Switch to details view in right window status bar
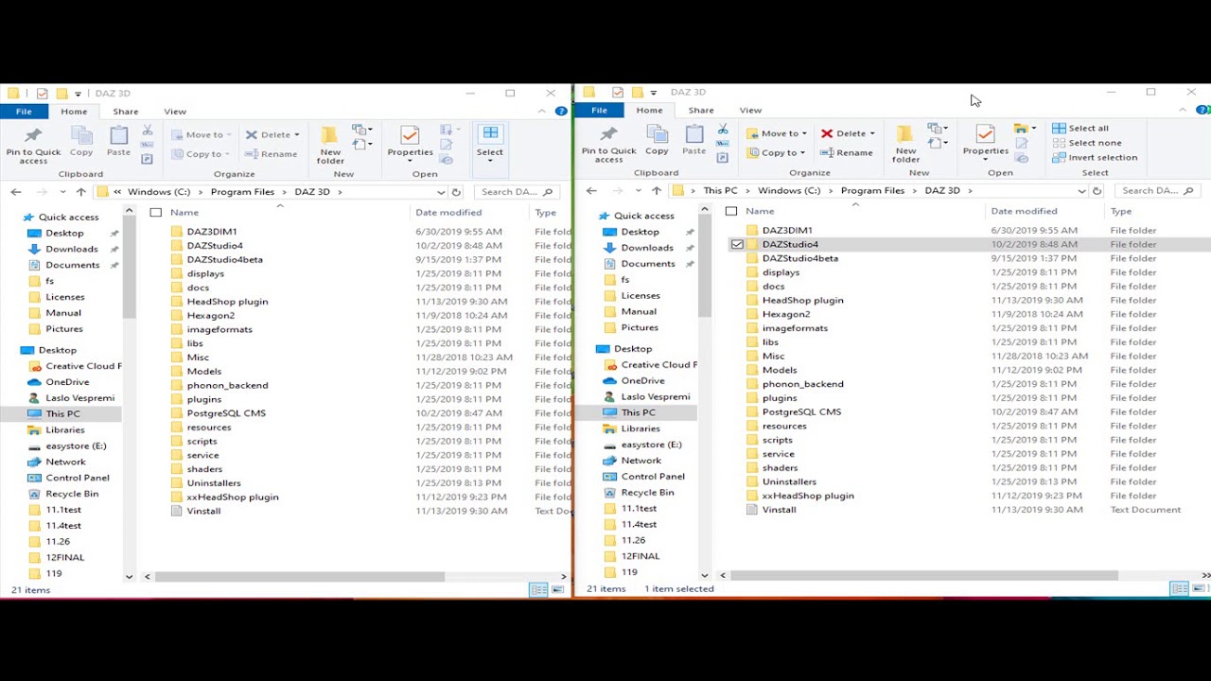Viewport: 1211px width, 681px height. click(x=1180, y=588)
